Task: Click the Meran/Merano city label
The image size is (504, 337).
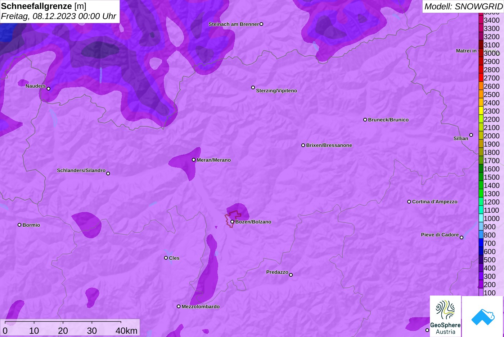Action: point(214,160)
